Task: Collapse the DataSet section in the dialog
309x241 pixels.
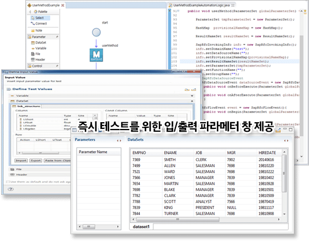Action: (192, 101)
